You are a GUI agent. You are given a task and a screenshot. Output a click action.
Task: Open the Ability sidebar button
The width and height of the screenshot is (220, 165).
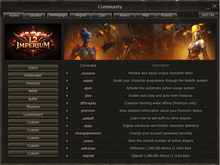pos(33,91)
